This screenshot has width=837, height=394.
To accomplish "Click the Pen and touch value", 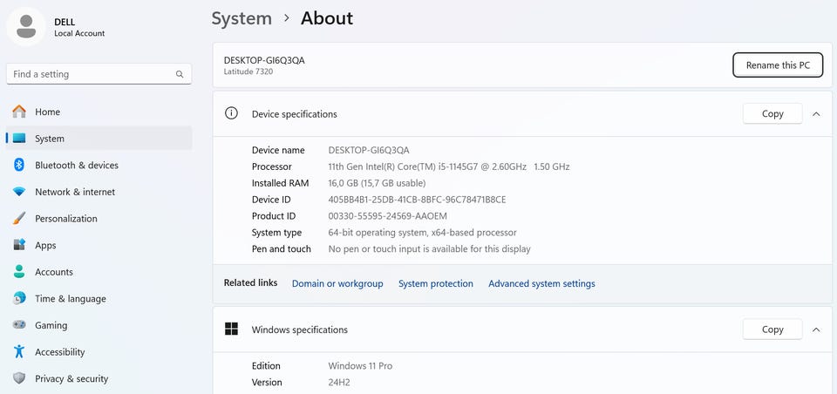I will coord(429,248).
